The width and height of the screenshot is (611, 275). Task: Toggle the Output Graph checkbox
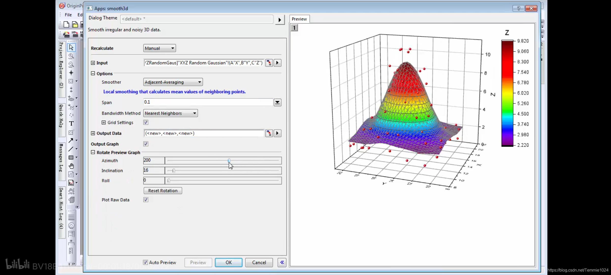point(146,144)
